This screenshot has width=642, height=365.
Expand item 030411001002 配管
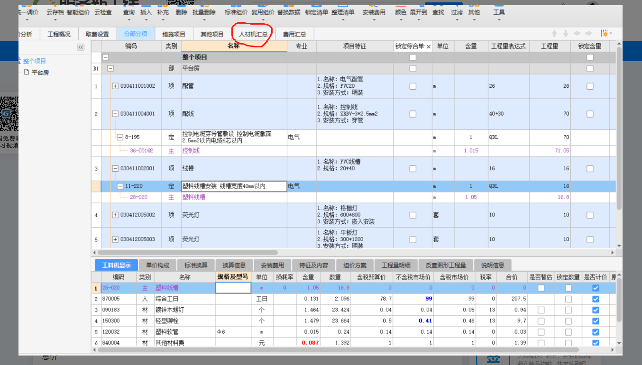pos(115,86)
